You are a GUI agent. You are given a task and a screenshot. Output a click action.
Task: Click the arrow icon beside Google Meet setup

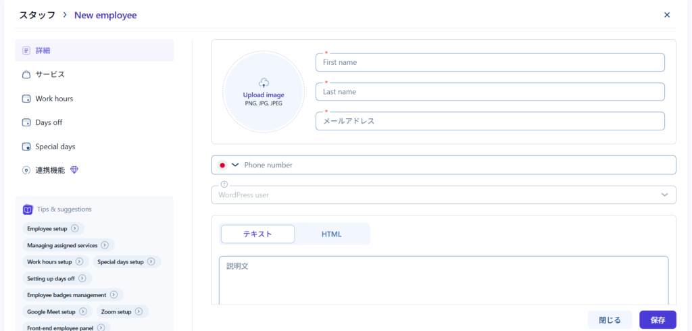pyautogui.click(x=83, y=311)
